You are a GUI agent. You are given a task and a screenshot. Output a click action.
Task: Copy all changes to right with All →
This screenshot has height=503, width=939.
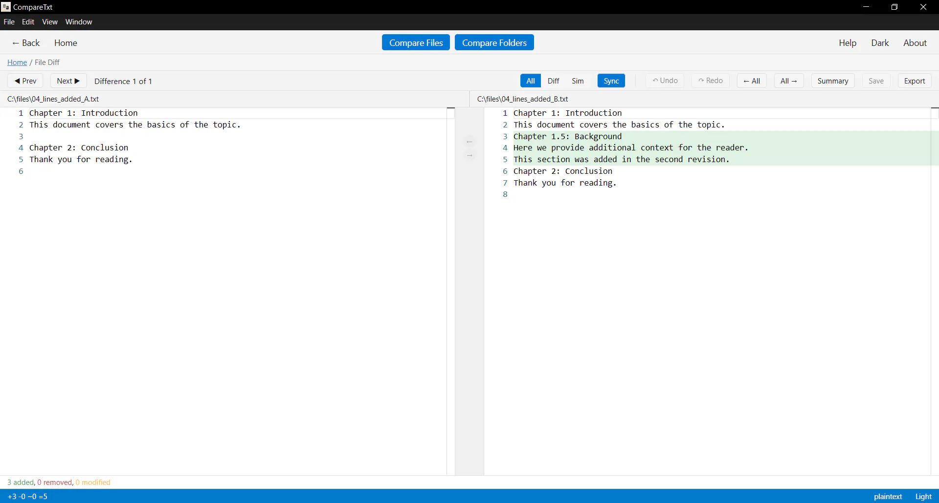point(789,81)
